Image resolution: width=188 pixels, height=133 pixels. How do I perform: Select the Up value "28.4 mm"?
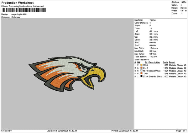(154, 37)
